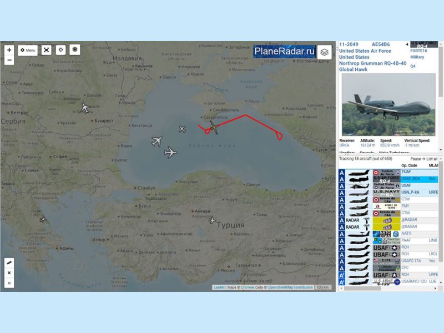
Task: Open the OpenStreetMap contributors link
Action: pos(290,287)
